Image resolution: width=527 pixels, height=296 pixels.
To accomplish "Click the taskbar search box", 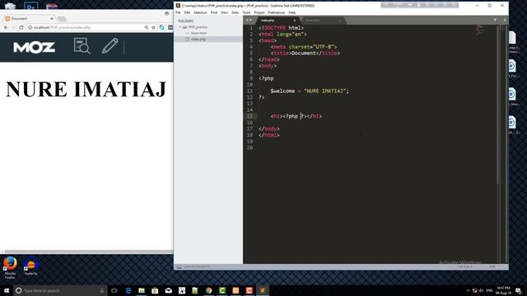I will click(60, 290).
